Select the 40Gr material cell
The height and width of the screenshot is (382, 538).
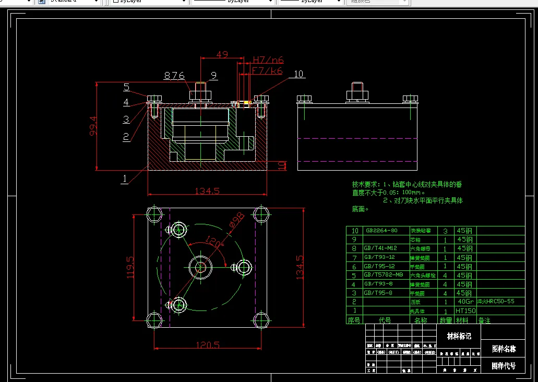pyautogui.click(x=466, y=301)
